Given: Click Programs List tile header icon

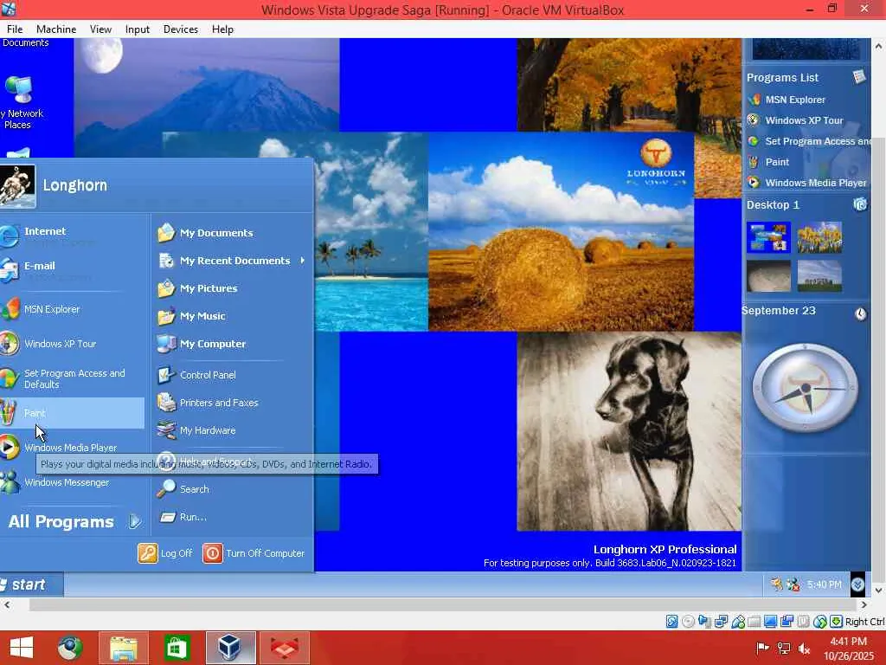Looking at the screenshot, I should point(859,76).
